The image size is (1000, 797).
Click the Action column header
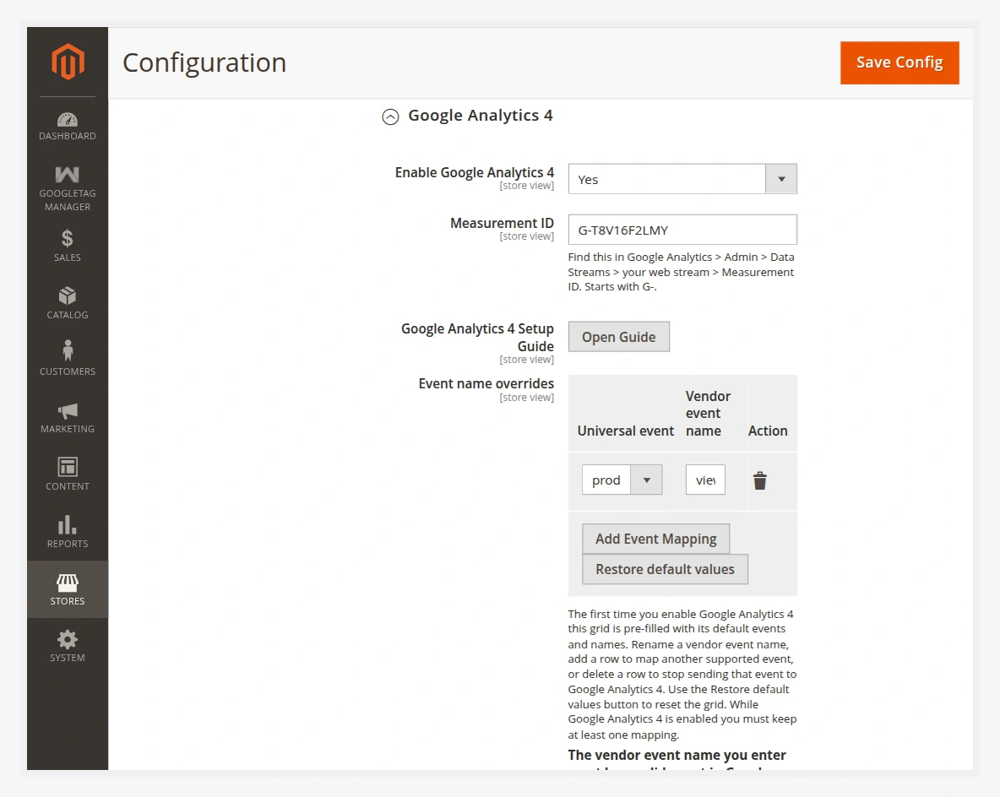(768, 431)
